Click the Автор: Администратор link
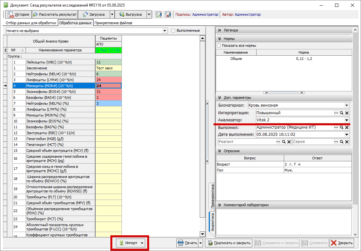Viewport: 361px width, 251px height. [x=241, y=14]
